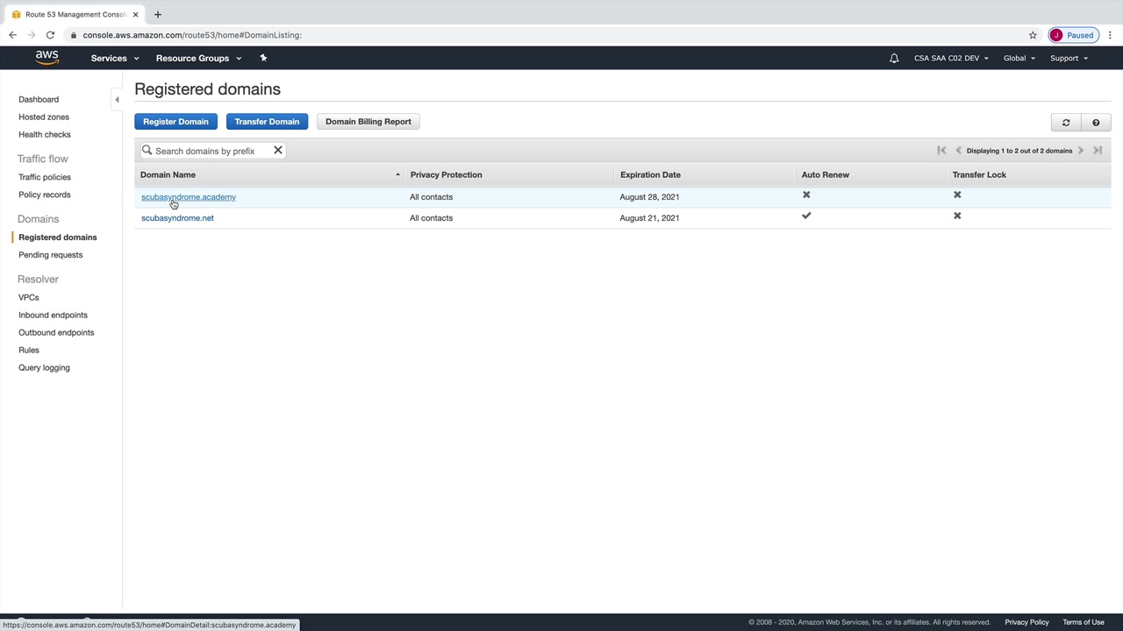Viewport: 1123px width, 631px height.
Task: Click the Expiration Date column header
Action: click(650, 174)
